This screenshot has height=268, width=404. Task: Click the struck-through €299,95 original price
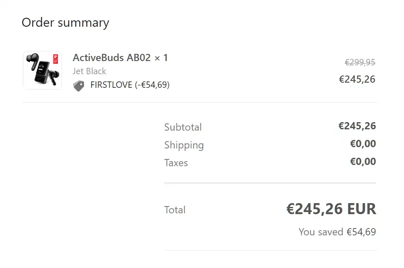360,62
